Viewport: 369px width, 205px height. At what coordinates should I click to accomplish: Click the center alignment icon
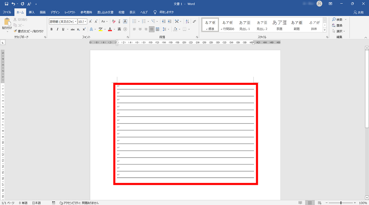coord(140,30)
